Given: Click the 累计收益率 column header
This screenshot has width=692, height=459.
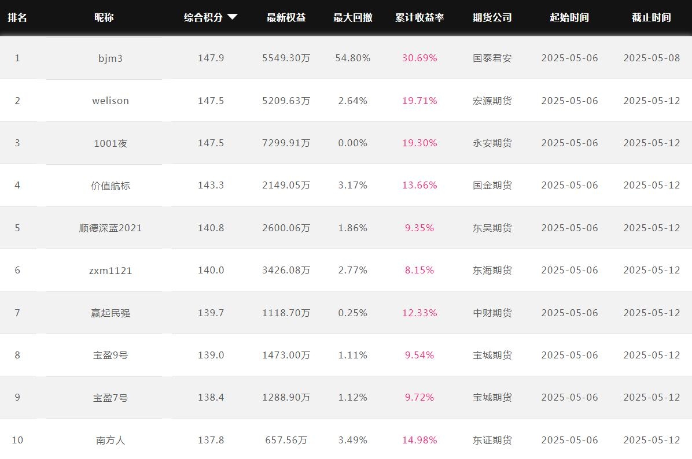Looking at the screenshot, I should point(419,17).
